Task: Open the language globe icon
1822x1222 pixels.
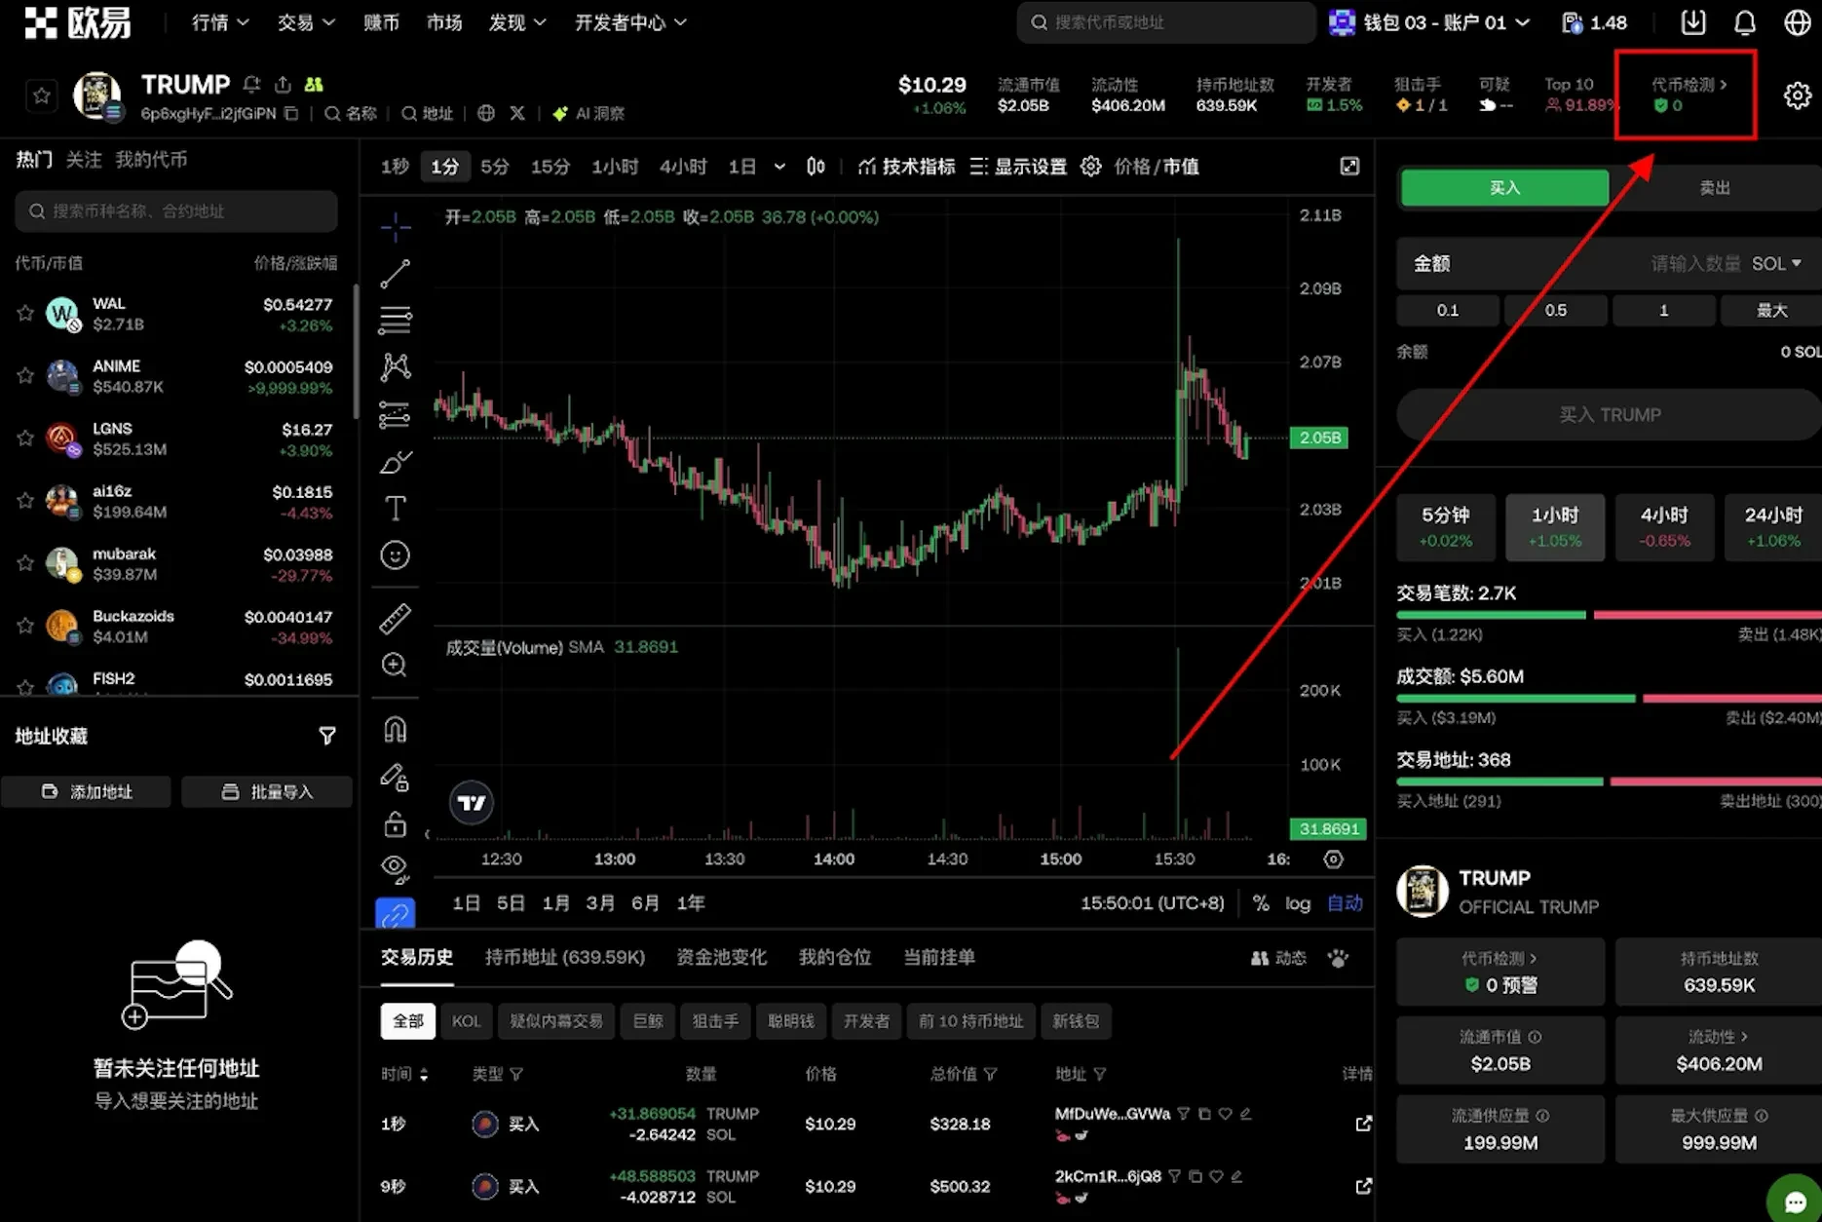Action: click(x=1797, y=22)
